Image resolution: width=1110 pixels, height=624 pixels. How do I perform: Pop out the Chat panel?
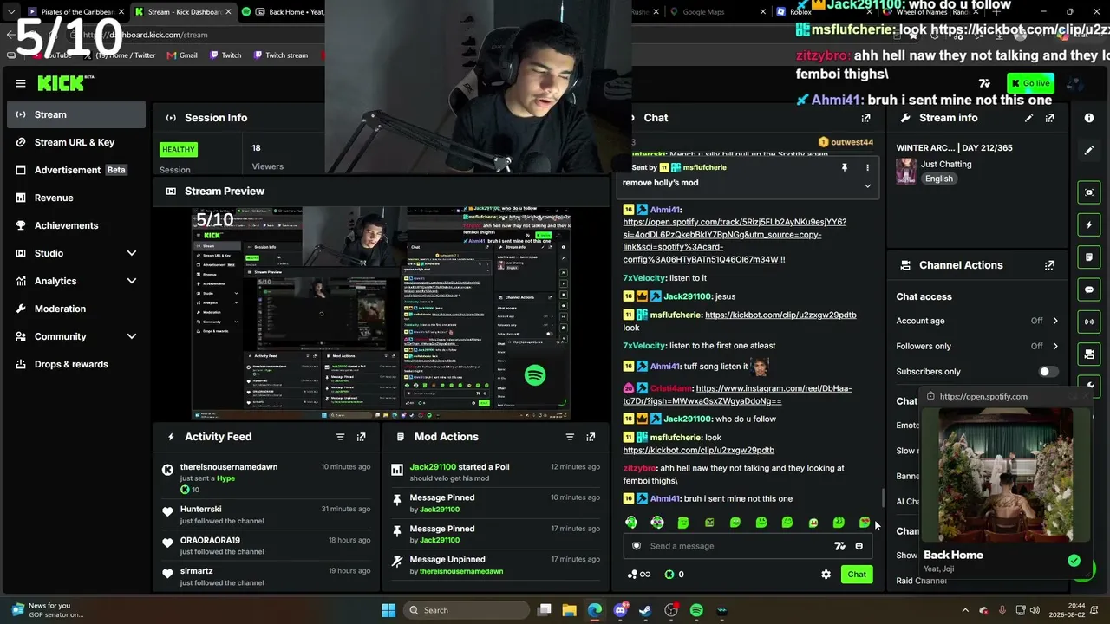point(865,118)
